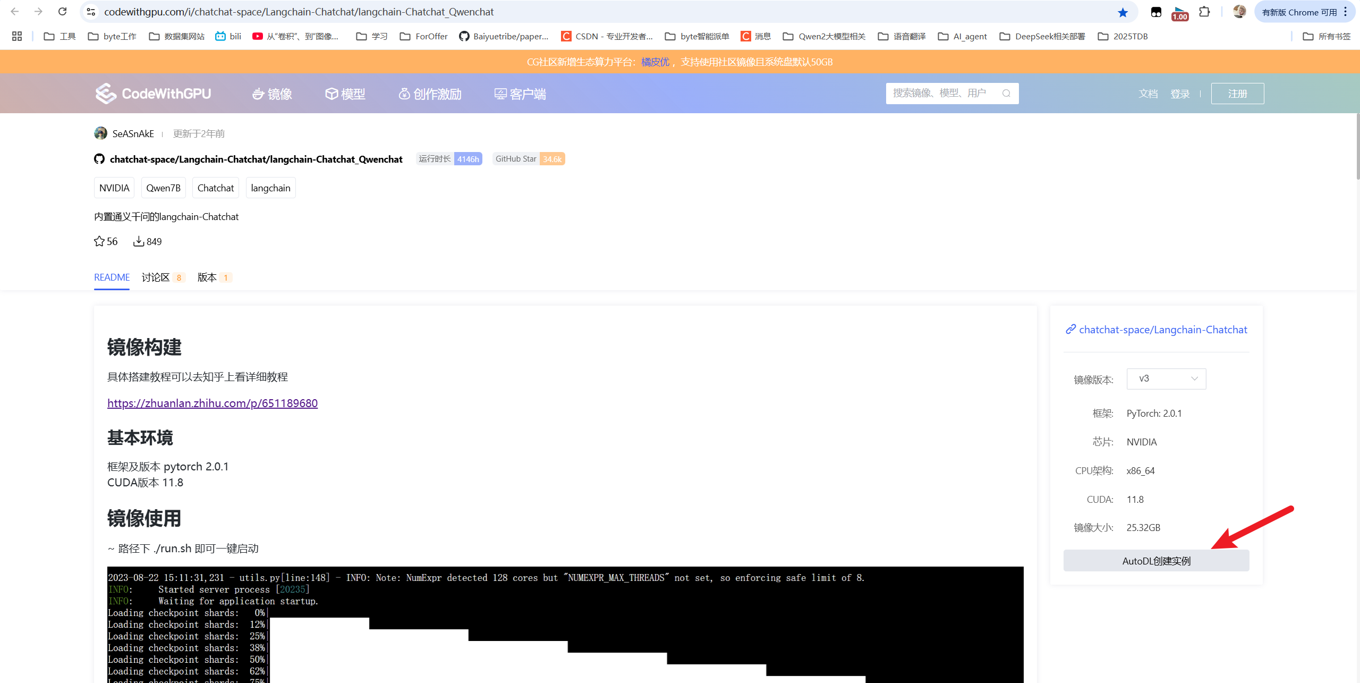Image resolution: width=1360 pixels, height=683 pixels.
Task: Click SeASnAkE user avatar
Action: tap(100, 133)
